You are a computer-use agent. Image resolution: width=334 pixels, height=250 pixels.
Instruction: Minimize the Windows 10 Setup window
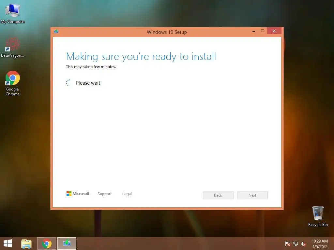click(254, 31)
